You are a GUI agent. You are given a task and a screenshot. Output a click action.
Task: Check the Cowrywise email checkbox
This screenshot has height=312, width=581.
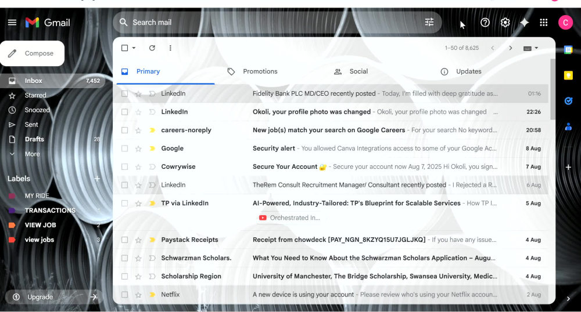point(124,166)
